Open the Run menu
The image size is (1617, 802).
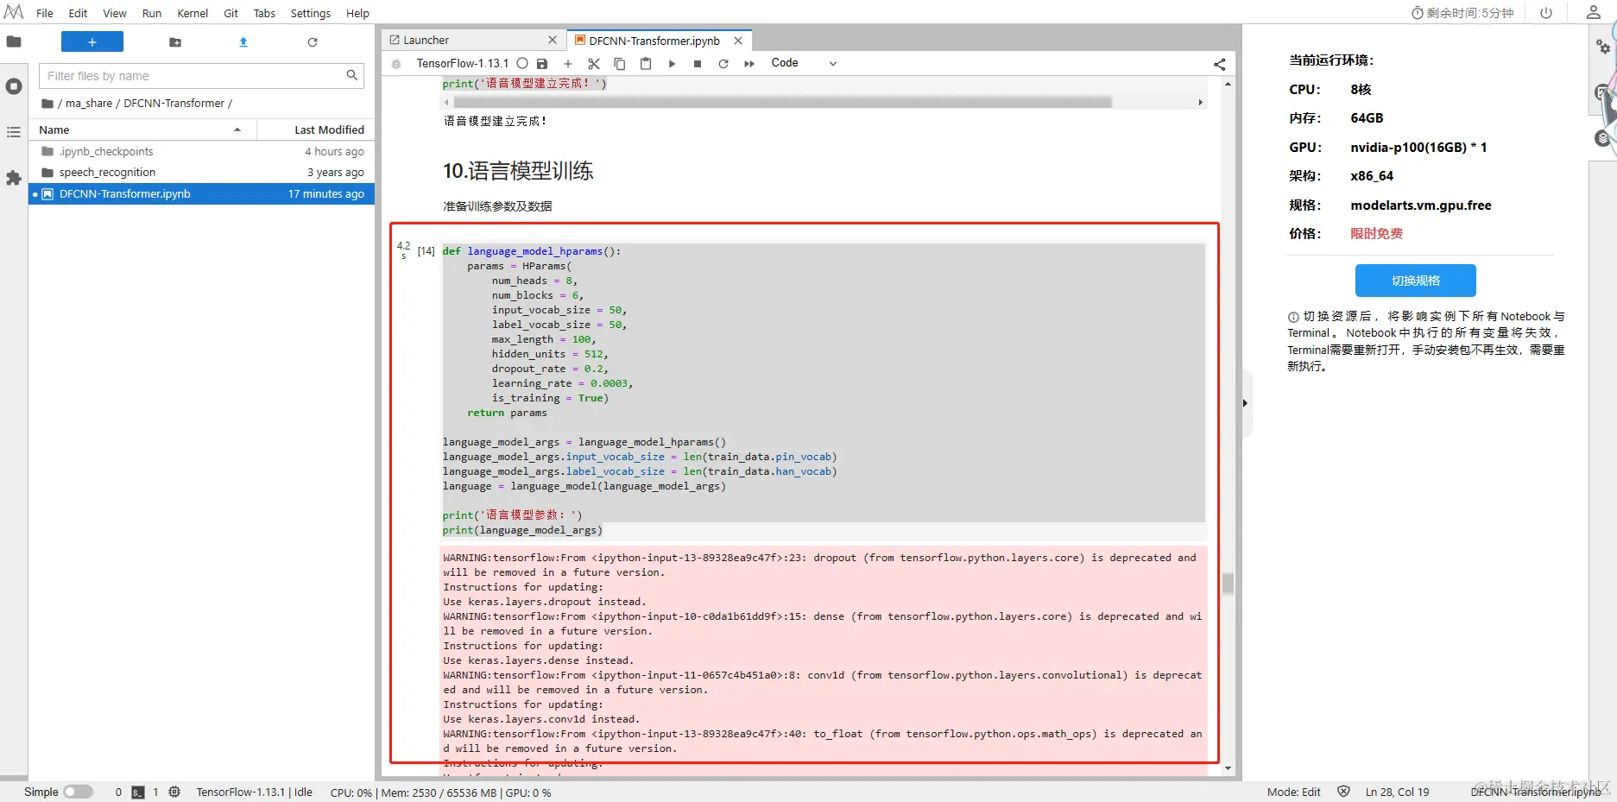(x=152, y=13)
